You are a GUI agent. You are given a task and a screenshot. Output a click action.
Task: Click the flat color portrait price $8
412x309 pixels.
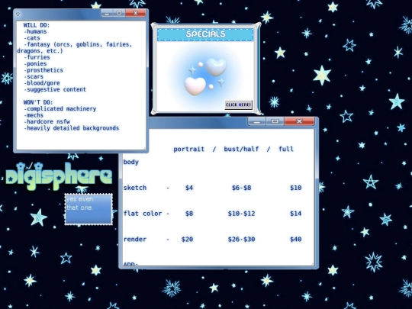[189, 214]
